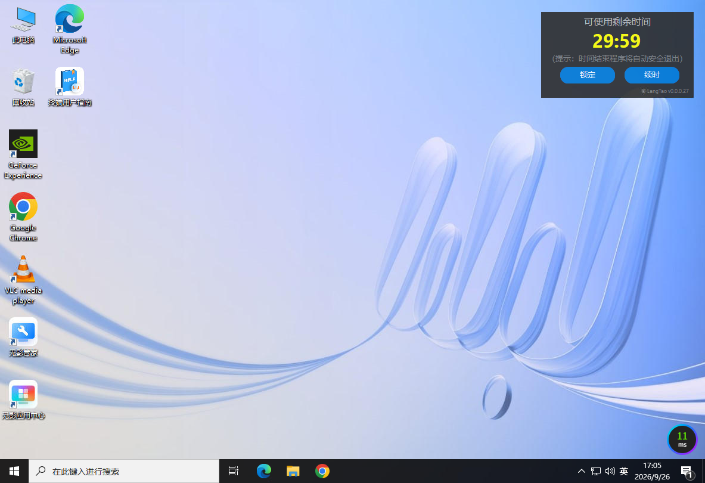Select the 终端用户指南 help shortcut
This screenshot has height=483, width=705.
click(x=70, y=87)
